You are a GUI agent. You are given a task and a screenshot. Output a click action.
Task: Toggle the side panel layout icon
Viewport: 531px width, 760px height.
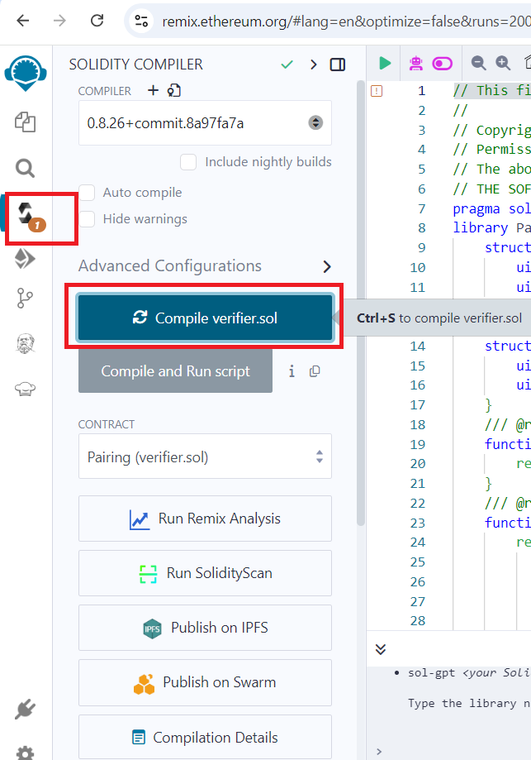[x=338, y=65]
